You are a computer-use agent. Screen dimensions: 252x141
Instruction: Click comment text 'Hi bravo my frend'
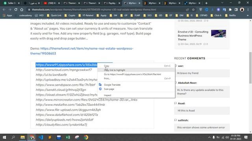188,73
